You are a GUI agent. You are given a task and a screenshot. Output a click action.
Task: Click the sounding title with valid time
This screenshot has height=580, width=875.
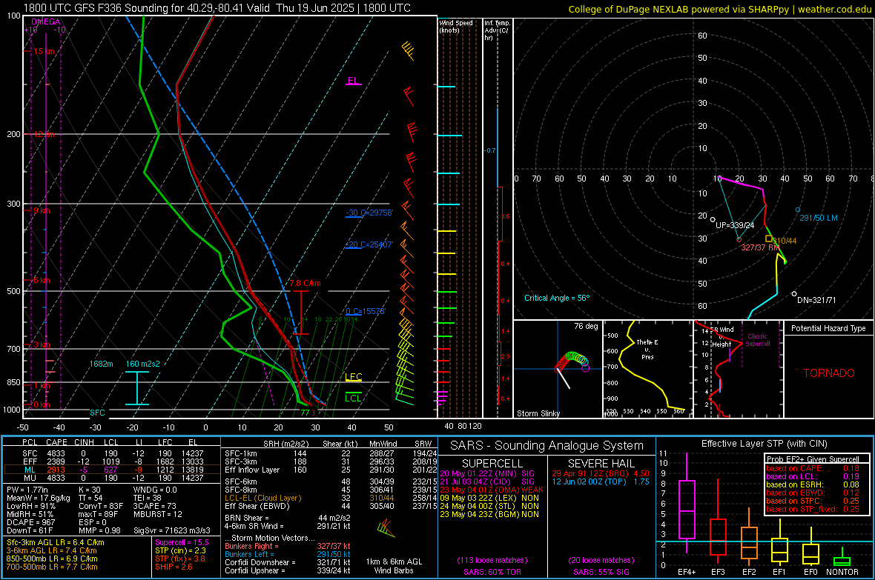coord(217,8)
